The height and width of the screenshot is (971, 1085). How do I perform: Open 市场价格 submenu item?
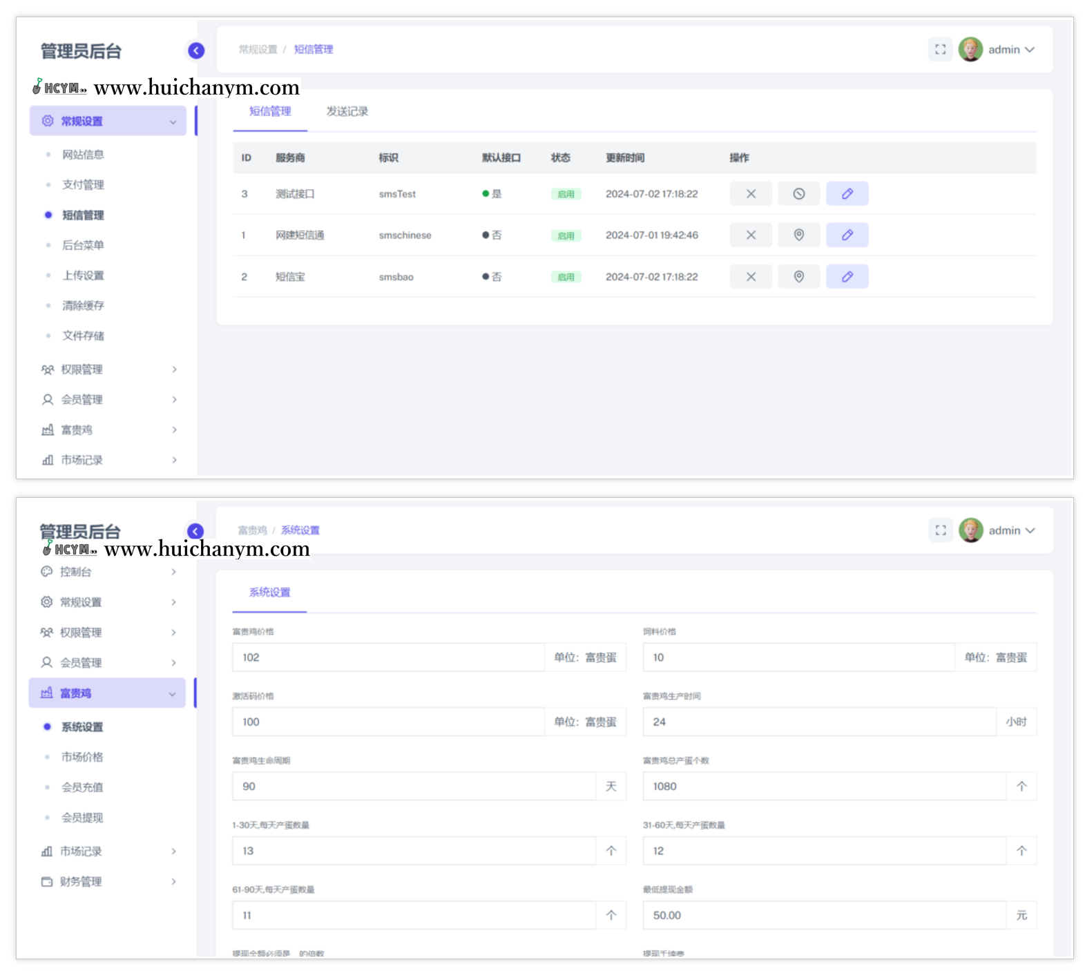click(x=82, y=758)
